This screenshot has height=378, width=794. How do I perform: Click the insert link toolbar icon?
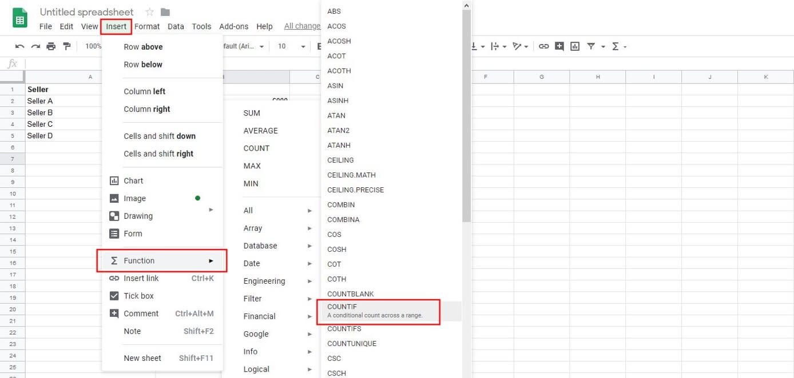(x=544, y=46)
